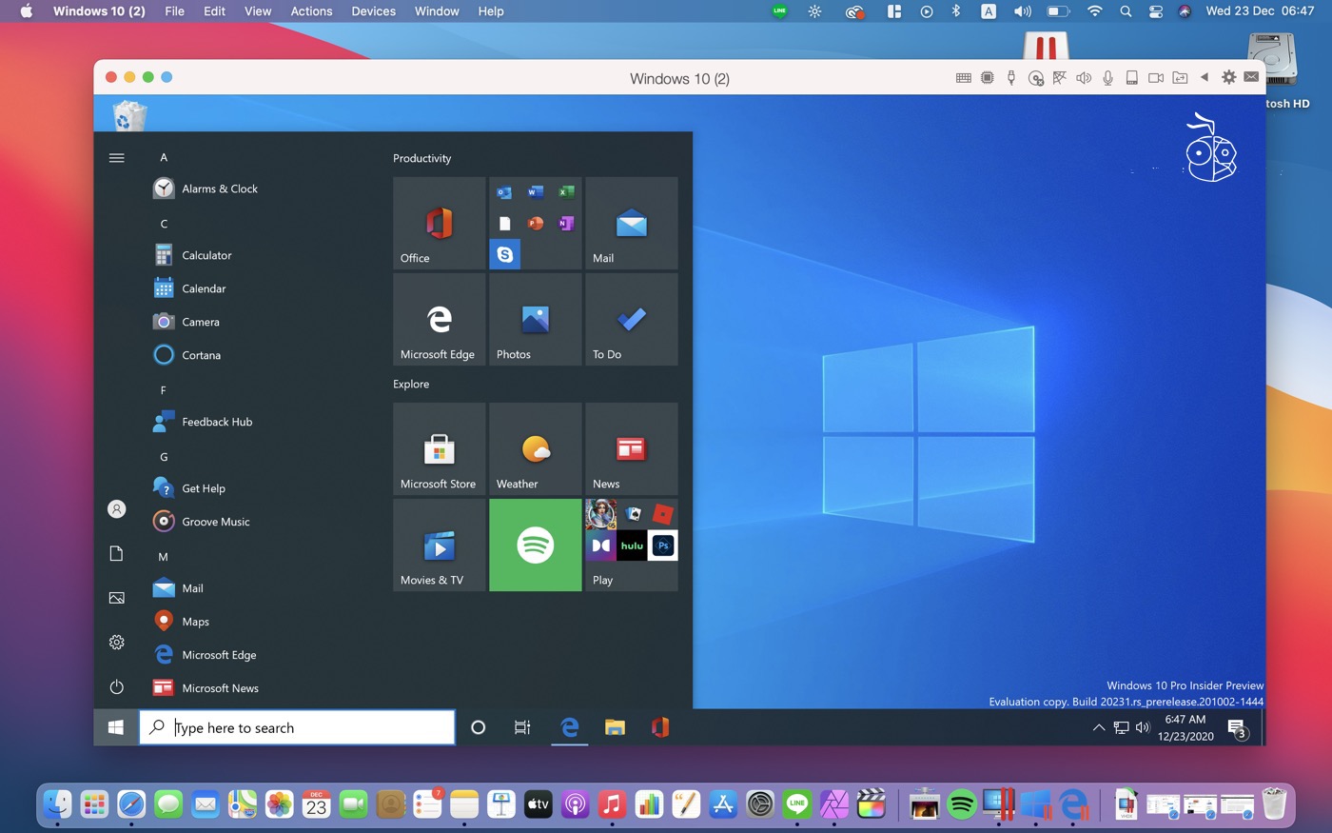Open the Weather tile
The width and height of the screenshot is (1332, 833).
coord(535,448)
